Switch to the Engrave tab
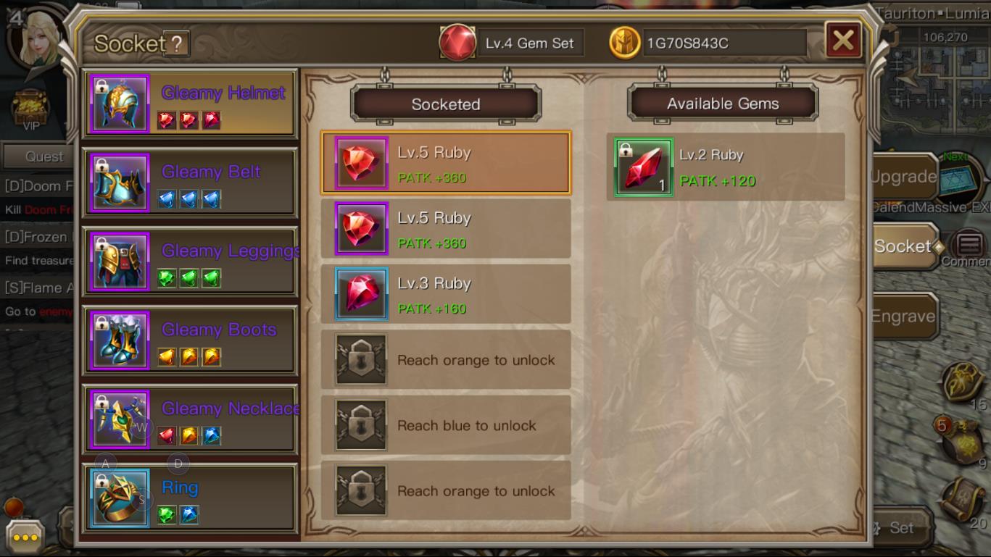Image resolution: width=991 pixels, height=557 pixels. tap(903, 317)
